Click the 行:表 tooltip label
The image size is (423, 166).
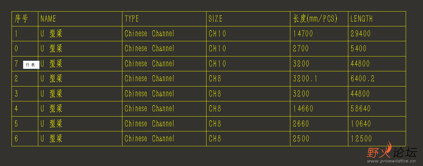point(31,65)
